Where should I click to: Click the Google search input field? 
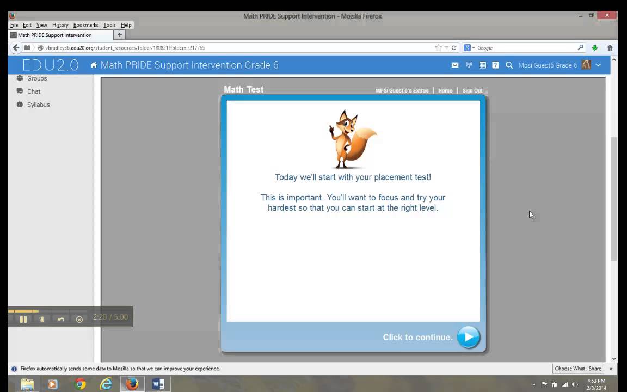click(526, 47)
